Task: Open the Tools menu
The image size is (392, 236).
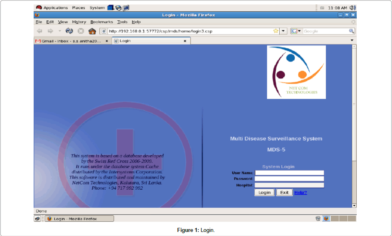Action: pos(122,22)
